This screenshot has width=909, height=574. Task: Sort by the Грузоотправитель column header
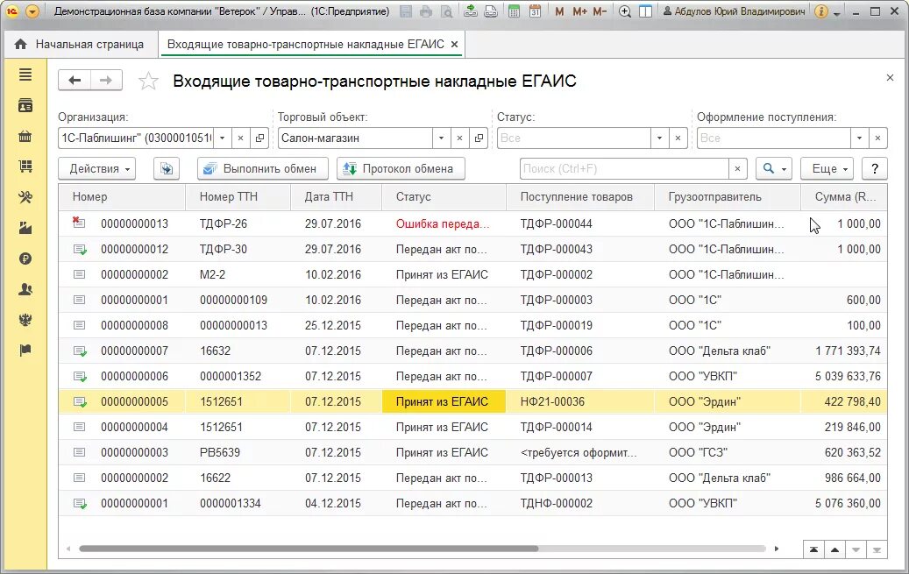tap(727, 196)
